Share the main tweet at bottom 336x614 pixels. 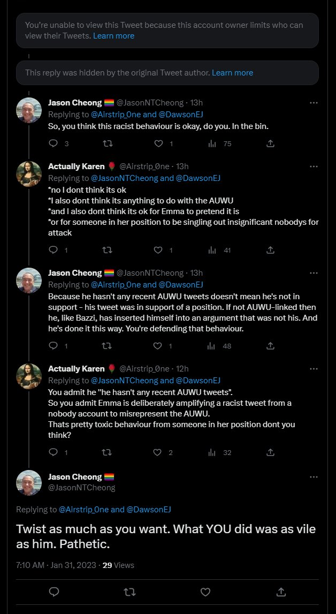click(x=281, y=592)
